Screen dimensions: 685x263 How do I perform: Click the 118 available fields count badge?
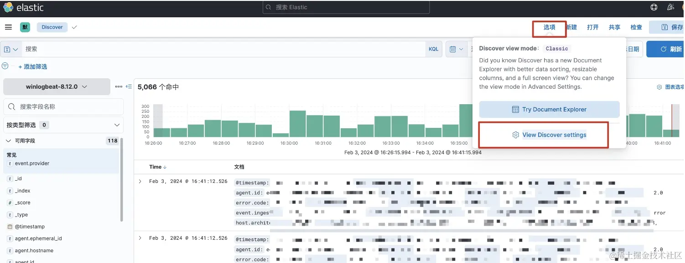(x=113, y=141)
